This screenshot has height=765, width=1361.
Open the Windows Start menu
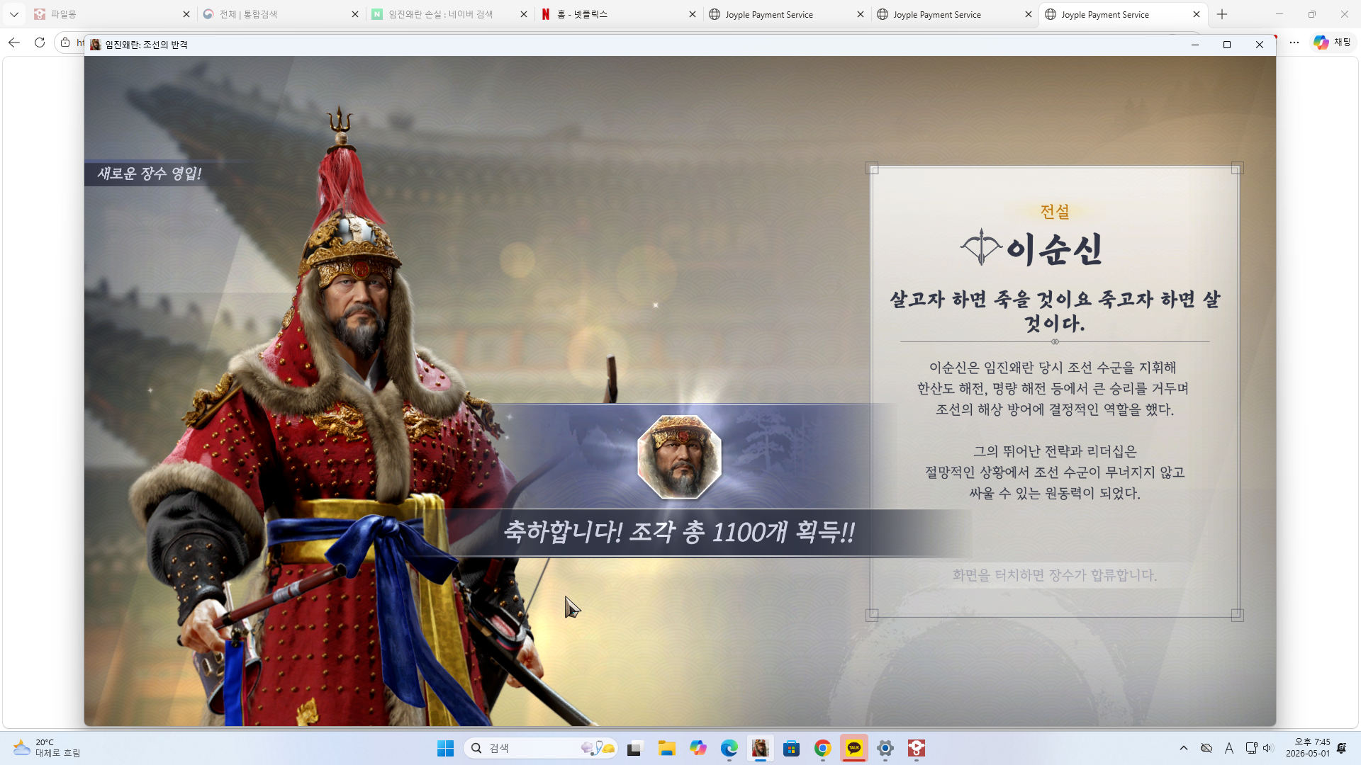tap(445, 748)
